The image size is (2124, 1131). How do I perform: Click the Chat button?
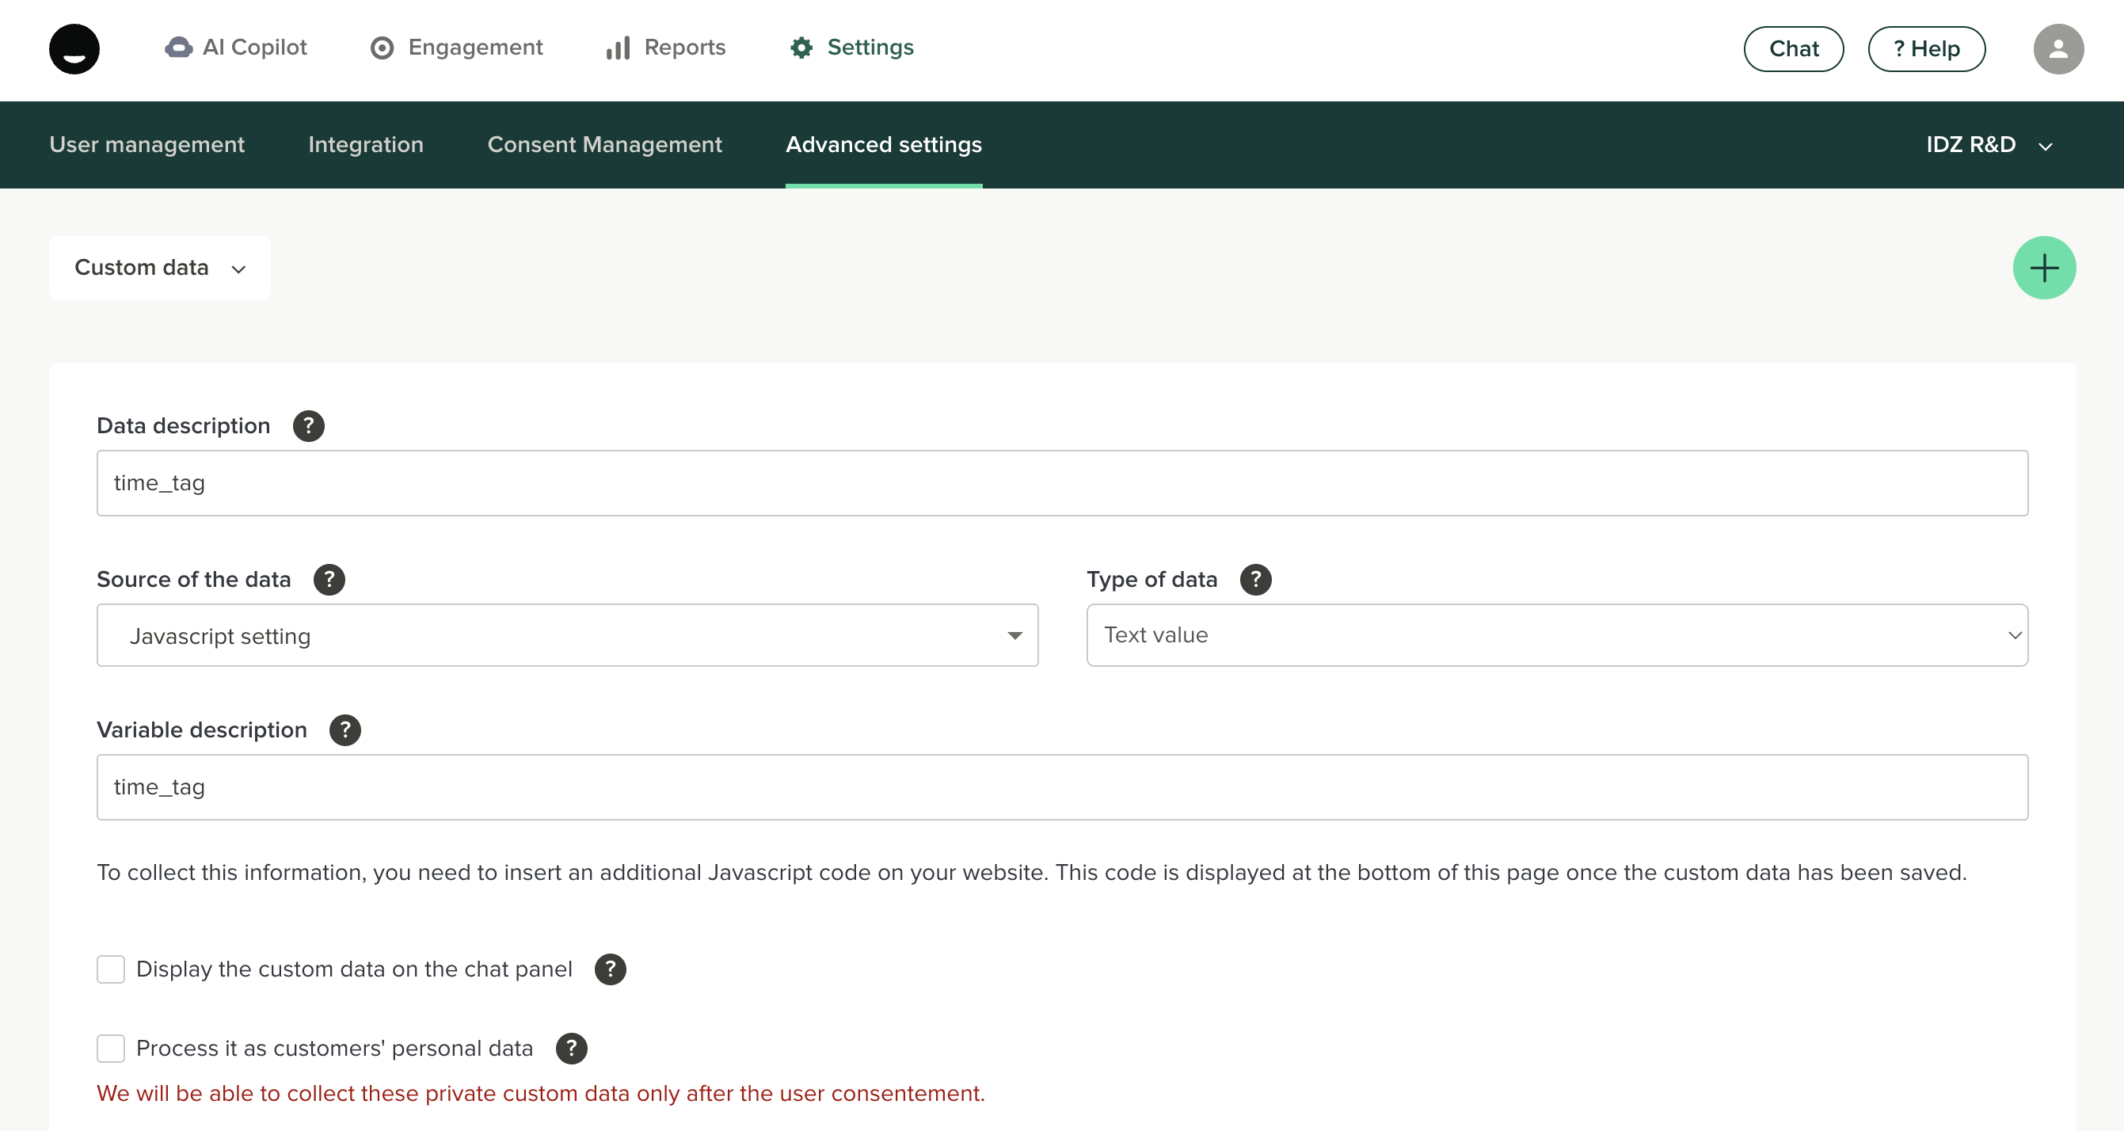click(1792, 48)
